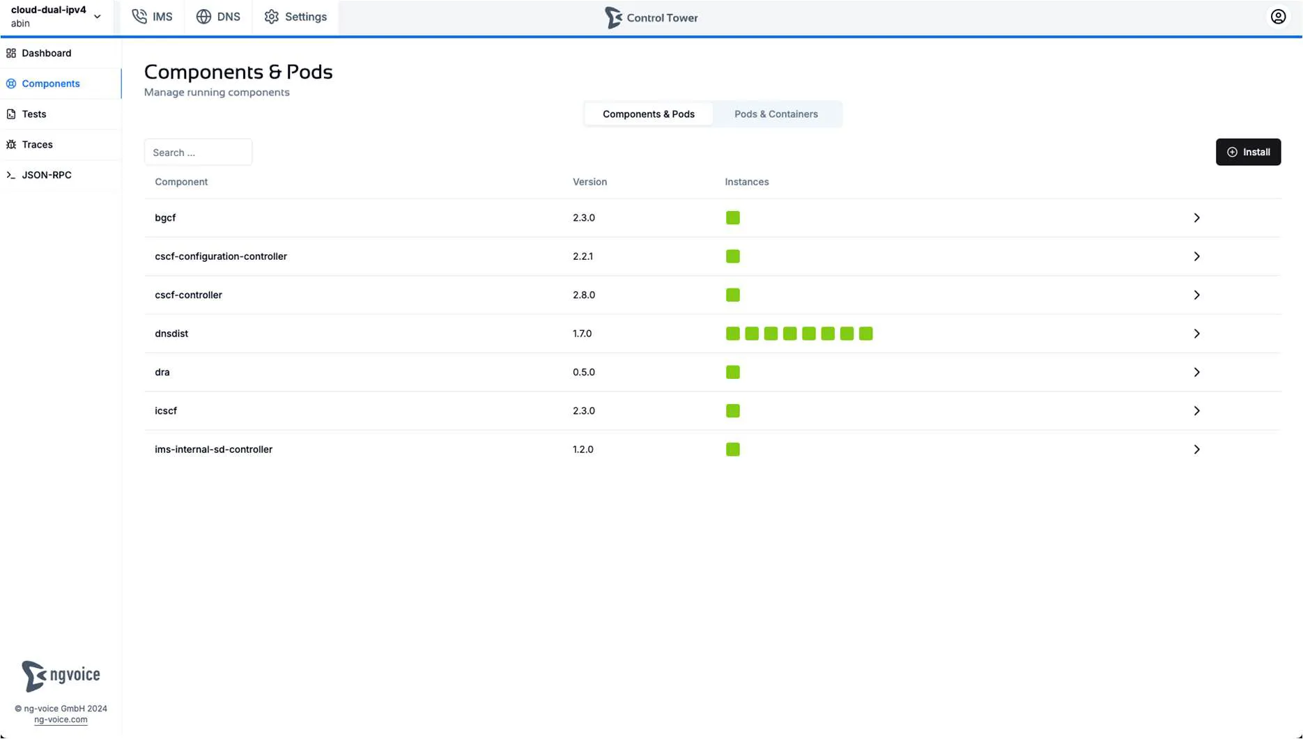The height and width of the screenshot is (739, 1303).
Task: Expand the cscf-configuration-controller row chevron
Action: click(1196, 256)
